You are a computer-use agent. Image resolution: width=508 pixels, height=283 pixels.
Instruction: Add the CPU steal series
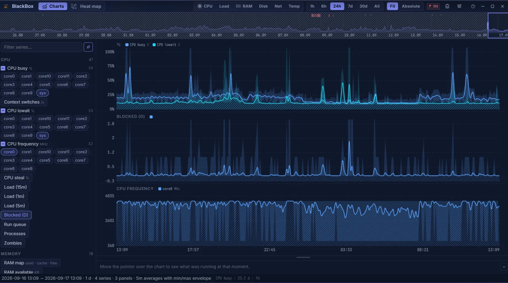[x=16, y=178]
